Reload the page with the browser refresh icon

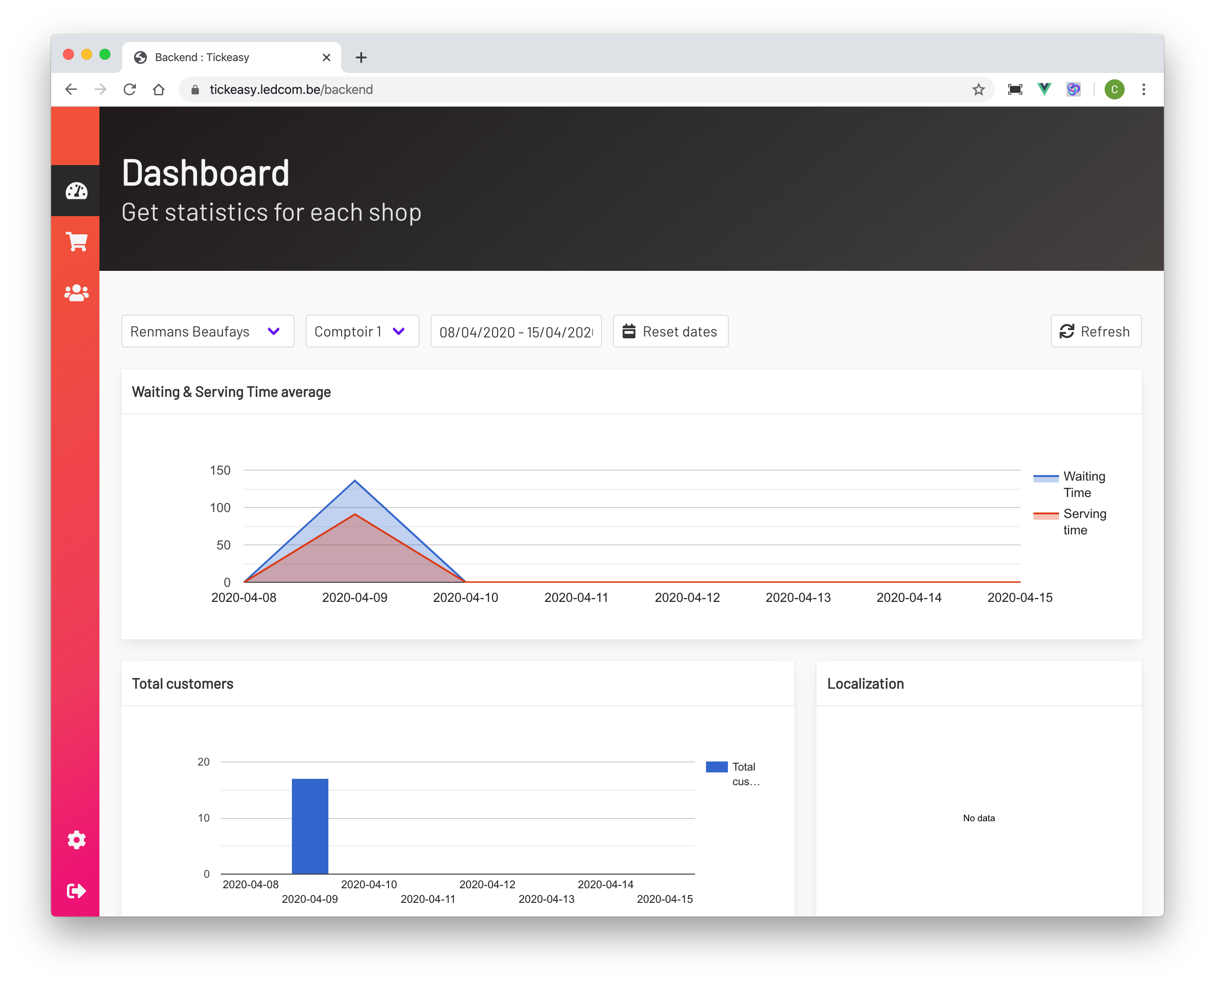coord(130,89)
